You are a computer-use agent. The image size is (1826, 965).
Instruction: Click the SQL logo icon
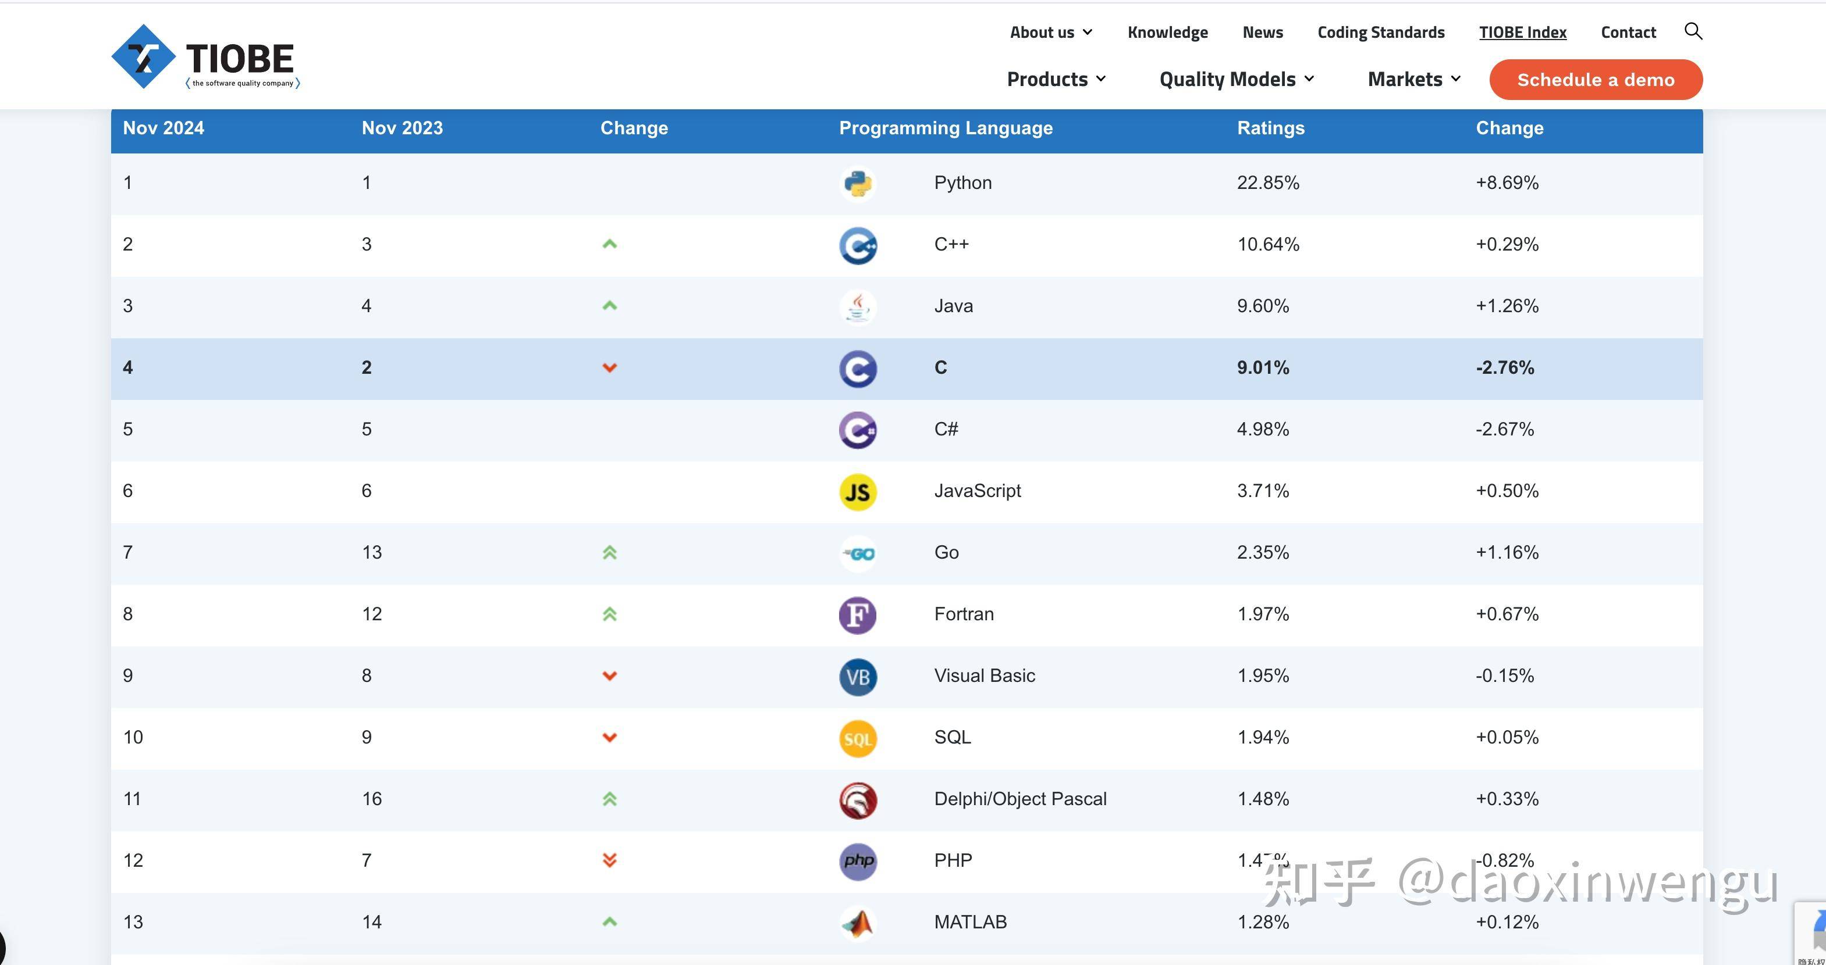pyautogui.click(x=858, y=738)
